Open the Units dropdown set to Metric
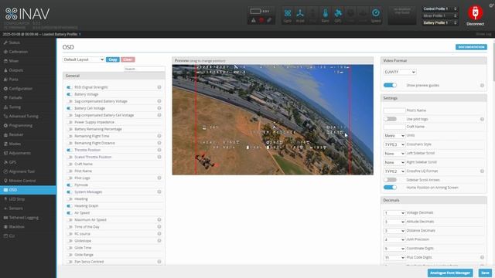 click(x=394, y=135)
